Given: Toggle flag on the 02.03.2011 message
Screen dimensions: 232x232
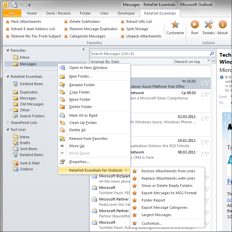Looking at the screenshot, I should [207, 119].
